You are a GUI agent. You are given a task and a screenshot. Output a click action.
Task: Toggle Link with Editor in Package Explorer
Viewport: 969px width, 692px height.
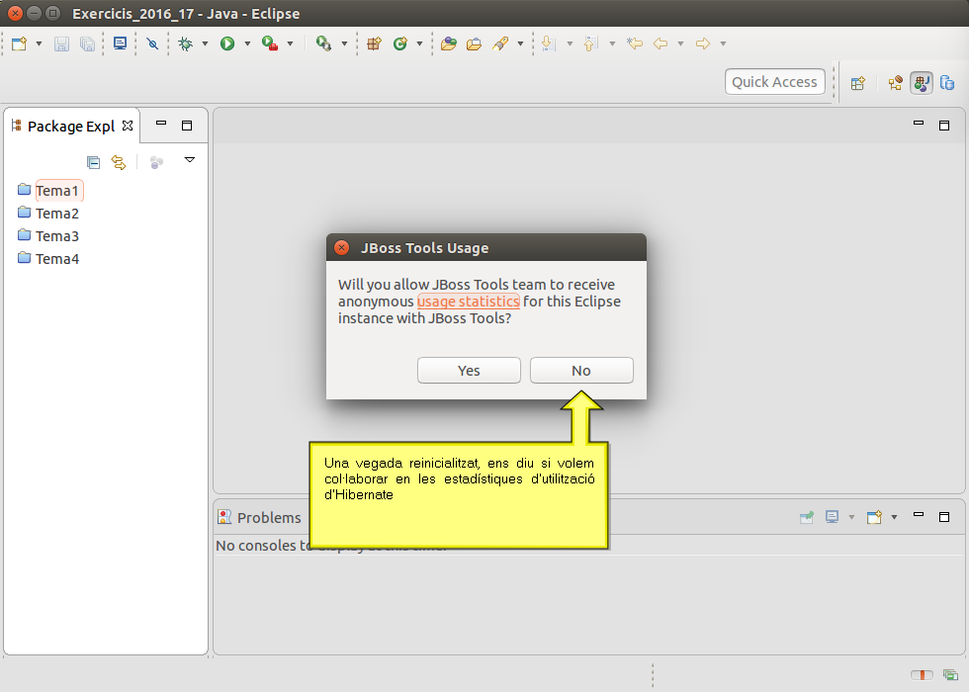coord(119,162)
